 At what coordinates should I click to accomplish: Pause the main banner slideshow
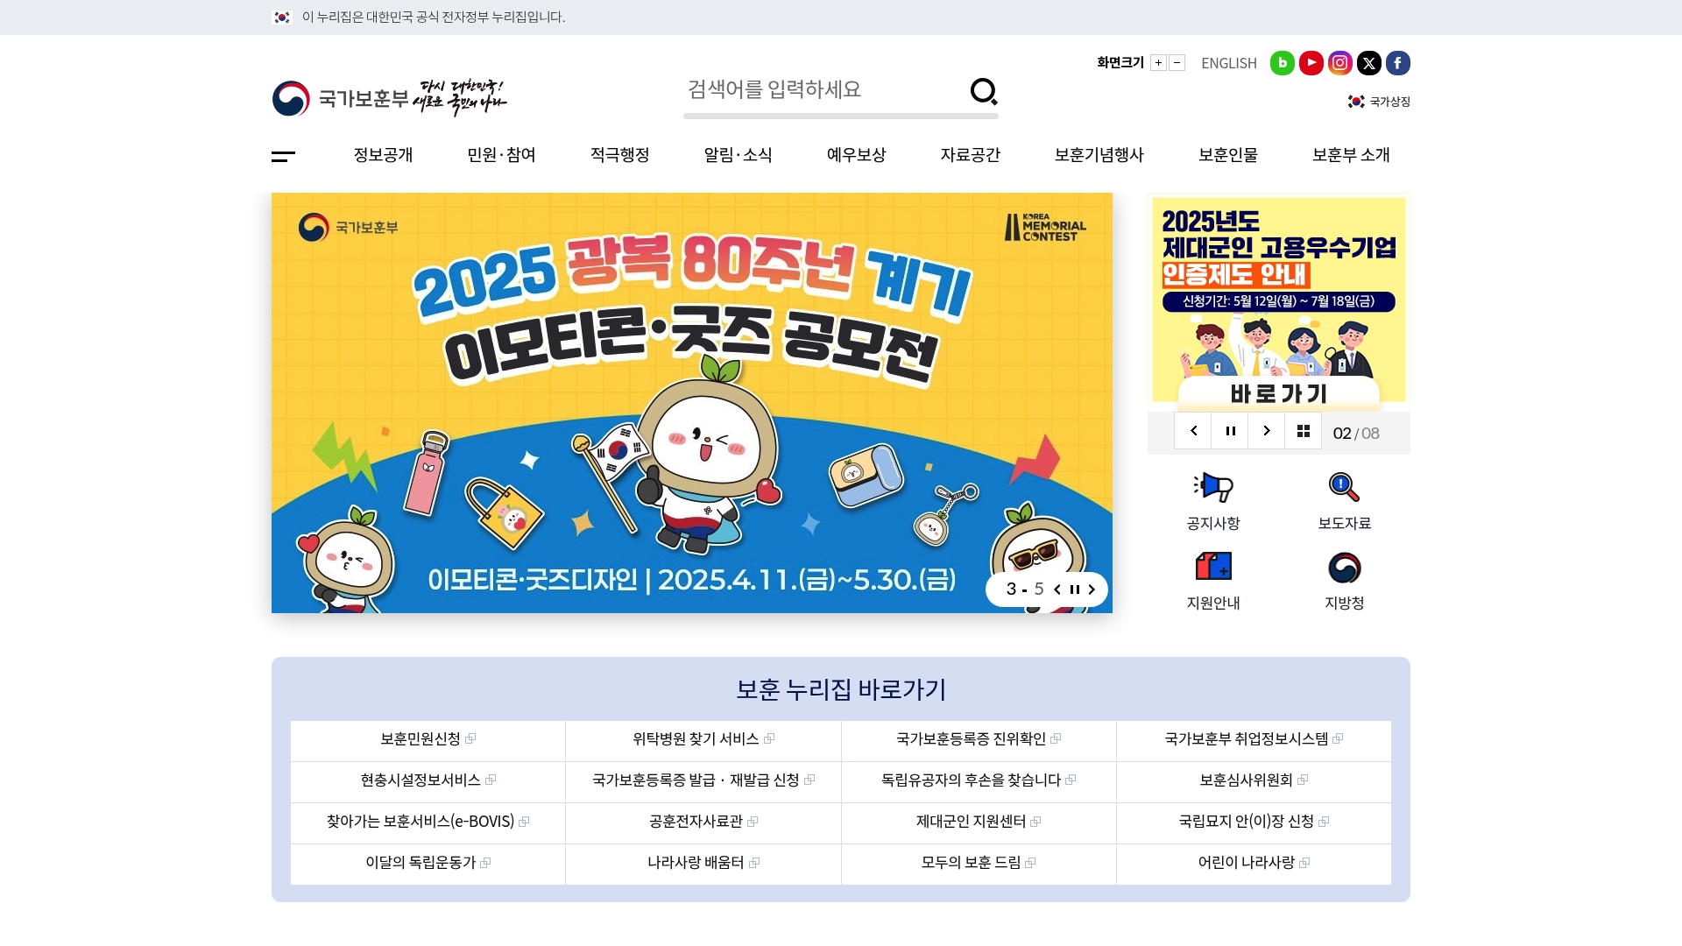1074,589
